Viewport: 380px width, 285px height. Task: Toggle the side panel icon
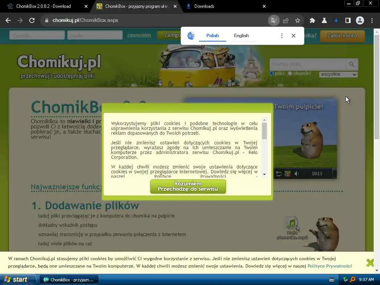[348, 21]
